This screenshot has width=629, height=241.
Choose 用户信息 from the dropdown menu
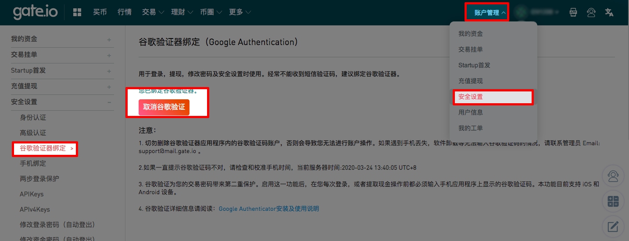click(471, 112)
